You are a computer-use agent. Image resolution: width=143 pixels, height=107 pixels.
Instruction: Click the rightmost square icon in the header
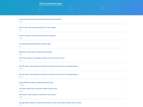(x=102, y=8)
